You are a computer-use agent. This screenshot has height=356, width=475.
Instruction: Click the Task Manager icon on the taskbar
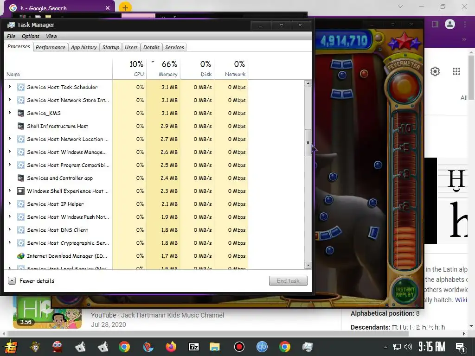point(307,347)
